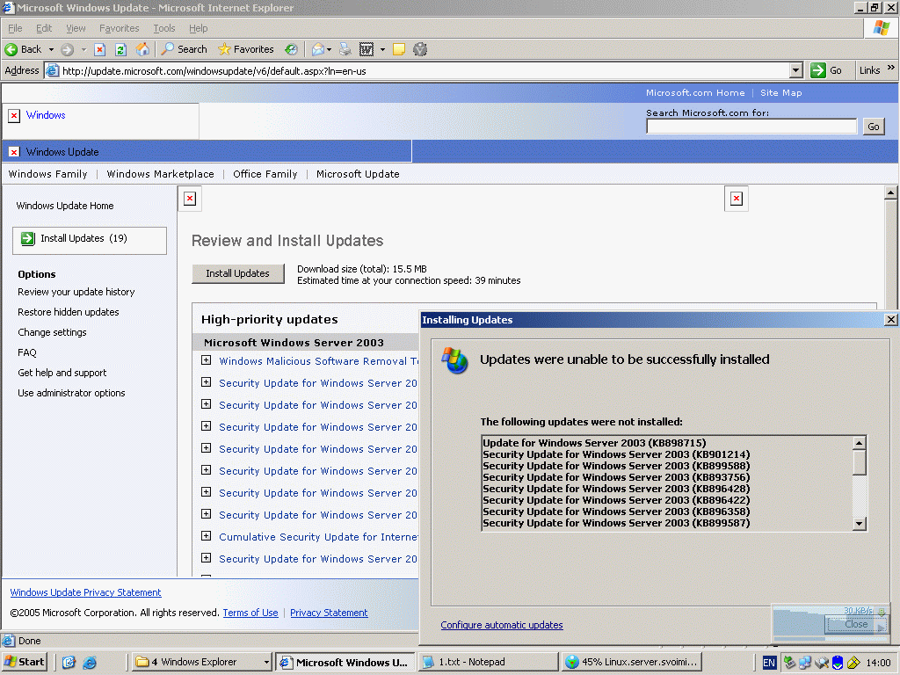
Task: Expand the Cumulative Security Update entry
Action: [207, 536]
